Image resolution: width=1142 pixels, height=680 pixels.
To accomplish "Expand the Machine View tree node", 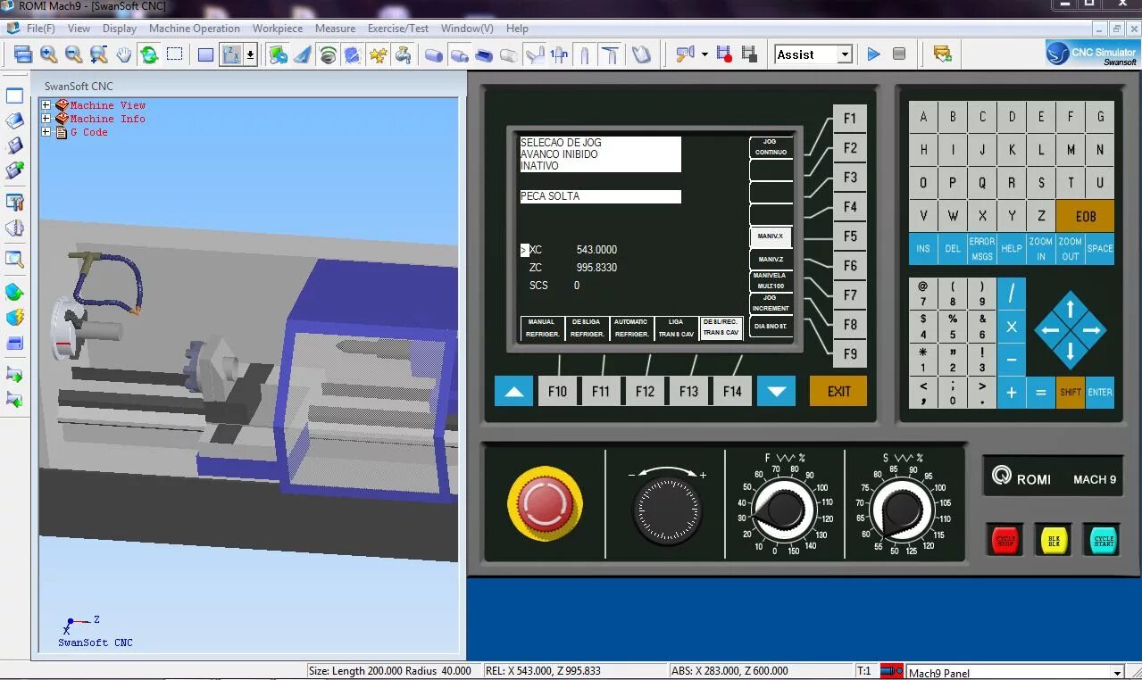I will (46, 105).
